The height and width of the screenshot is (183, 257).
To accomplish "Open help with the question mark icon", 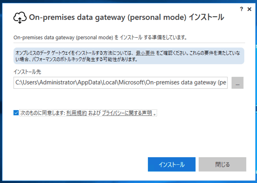I will pyautogui.click(x=242, y=9).
